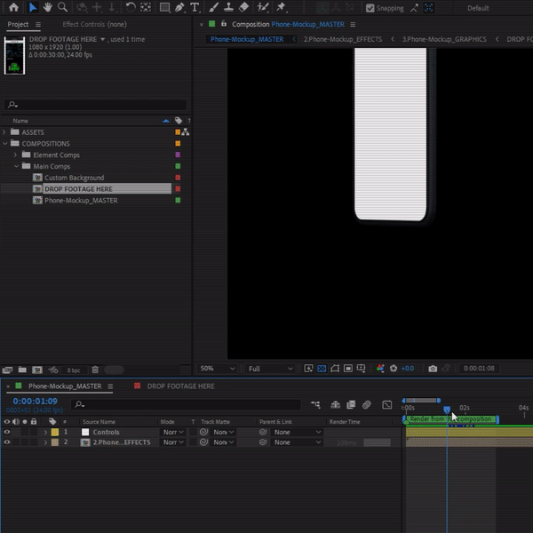Click the Home icon in the toolbar
The height and width of the screenshot is (533, 533).
tap(13, 8)
